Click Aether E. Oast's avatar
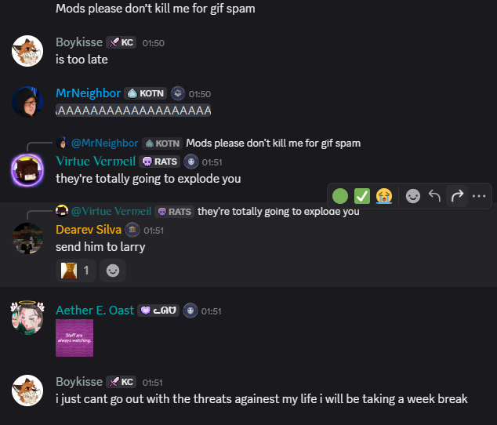 [27, 318]
